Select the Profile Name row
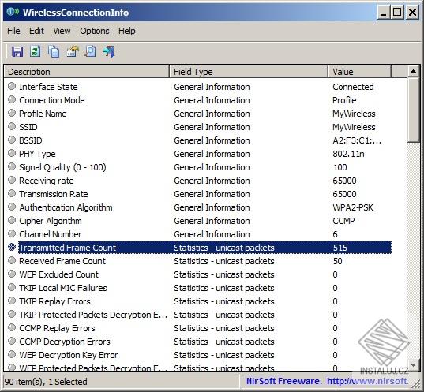 pos(199,114)
